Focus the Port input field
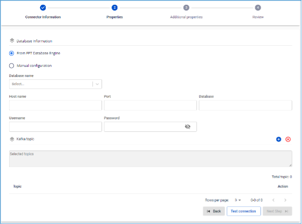The width and height of the screenshot is (302, 224). click(150, 105)
